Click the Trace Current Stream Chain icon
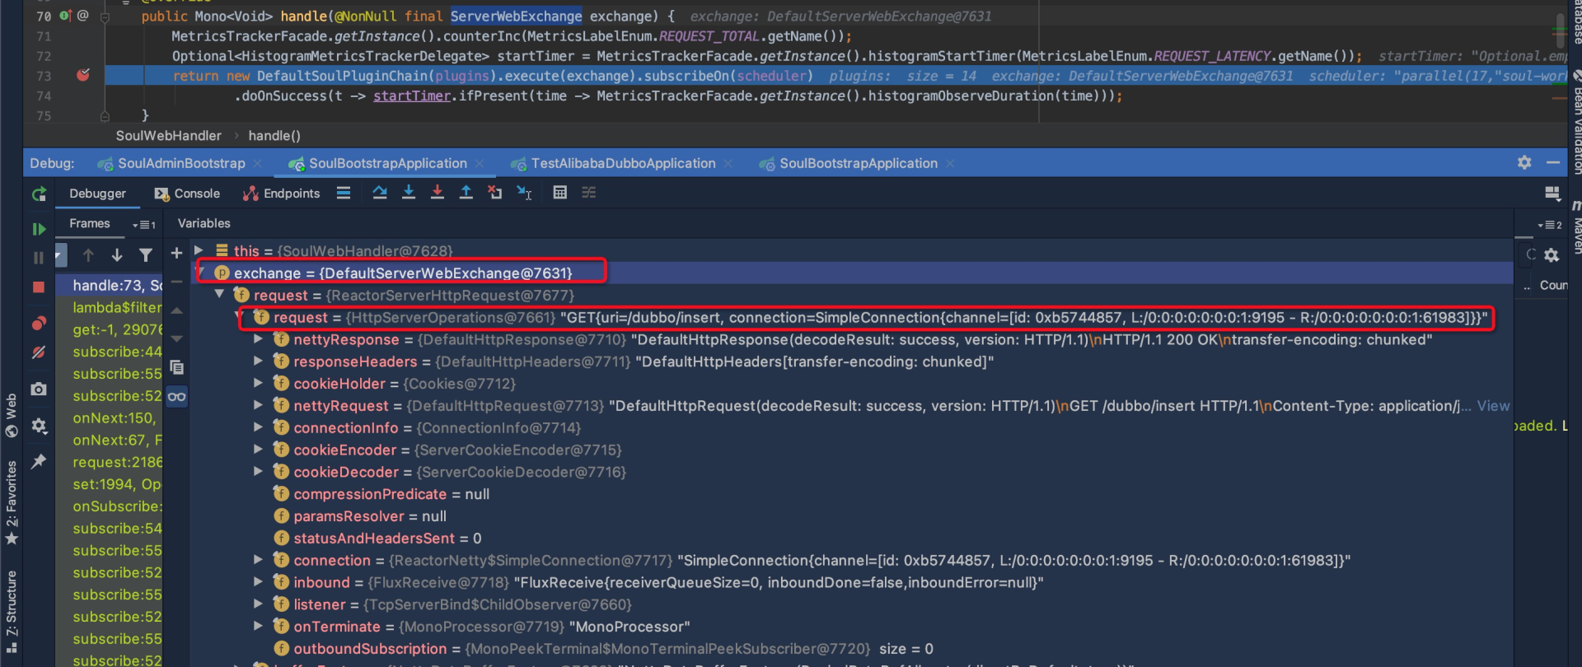 pyautogui.click(x=589, y=193)
